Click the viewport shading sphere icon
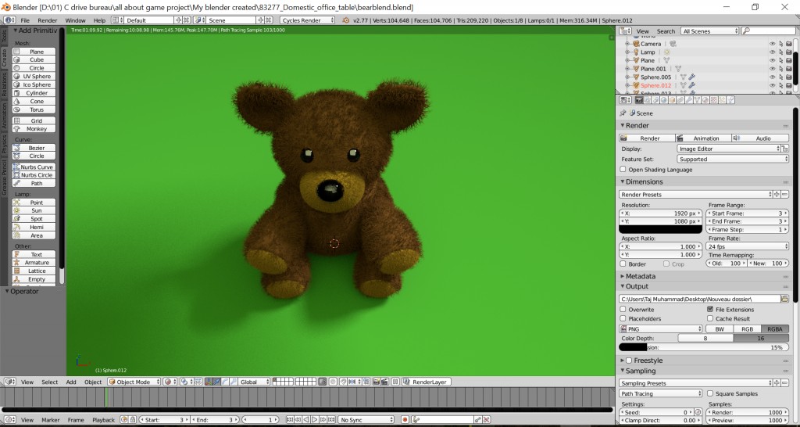The height and width of the screenshot is (427, 800). coord(169,382)
